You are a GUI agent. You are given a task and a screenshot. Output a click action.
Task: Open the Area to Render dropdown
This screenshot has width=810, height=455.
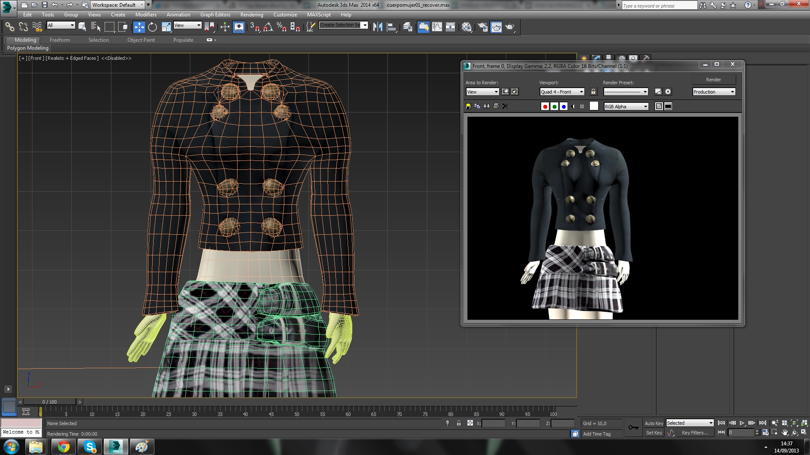(482, 92)
